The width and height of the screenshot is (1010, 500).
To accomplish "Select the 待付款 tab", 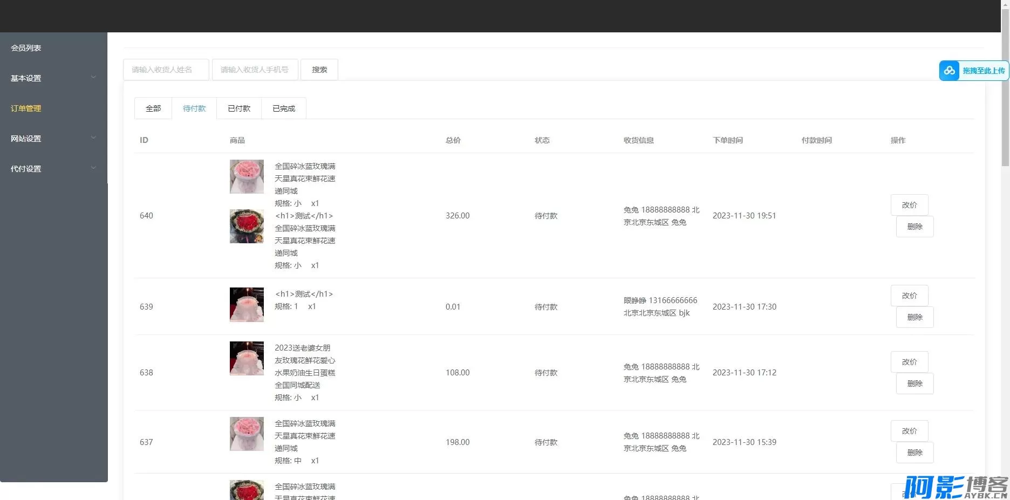I will 194,108.
